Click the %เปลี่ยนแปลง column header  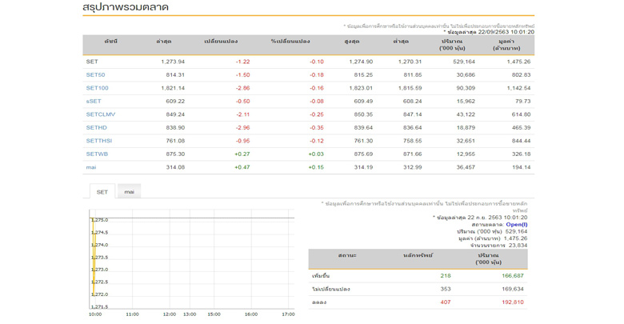[290, 41]
